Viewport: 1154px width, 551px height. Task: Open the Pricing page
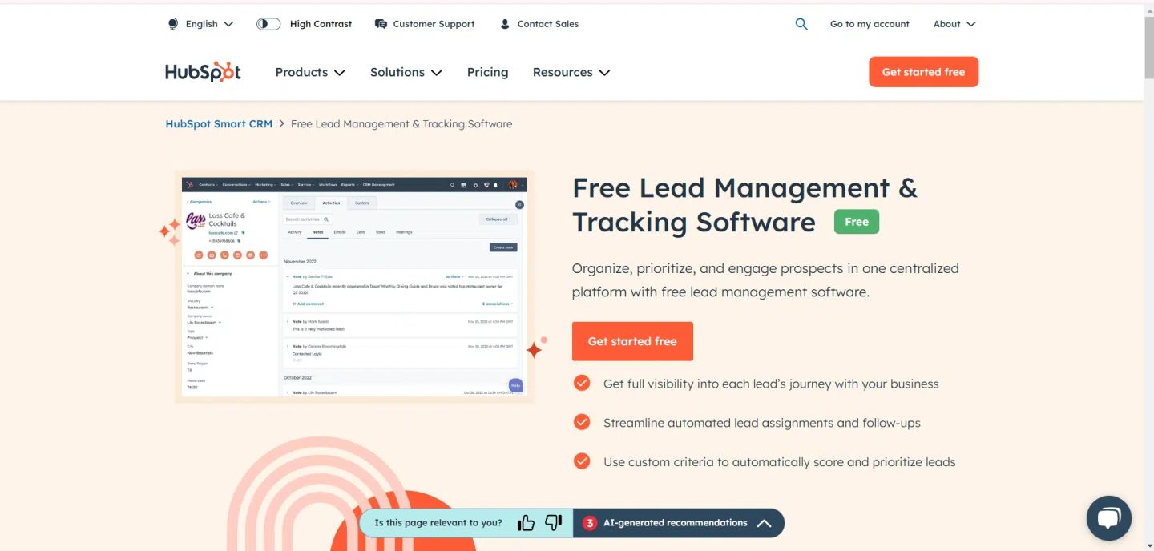pos(487,72)
